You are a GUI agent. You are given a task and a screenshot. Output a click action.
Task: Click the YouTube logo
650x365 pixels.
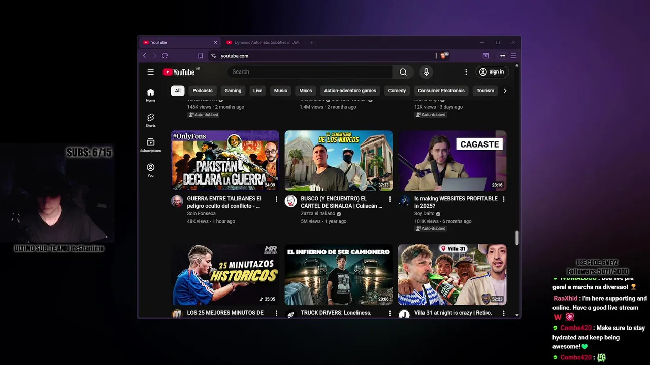[179, 72]
